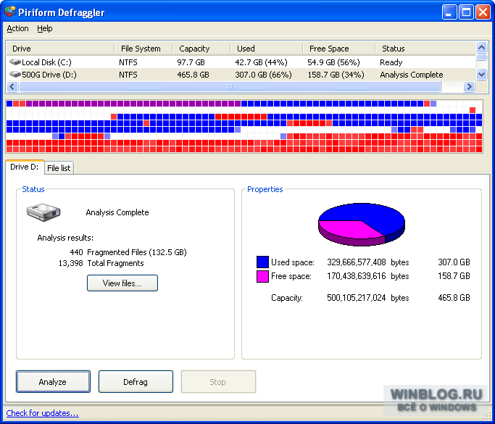Click Analysis Complete status in drive list
The image size is (495, 424).
click(412, 75)
